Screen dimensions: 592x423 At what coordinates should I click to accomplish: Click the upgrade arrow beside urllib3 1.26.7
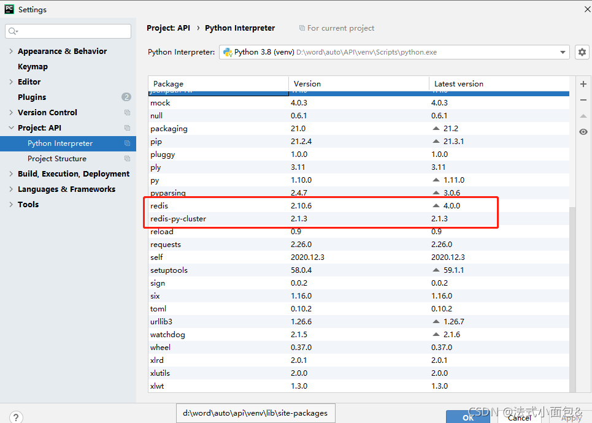coord(436,321)
